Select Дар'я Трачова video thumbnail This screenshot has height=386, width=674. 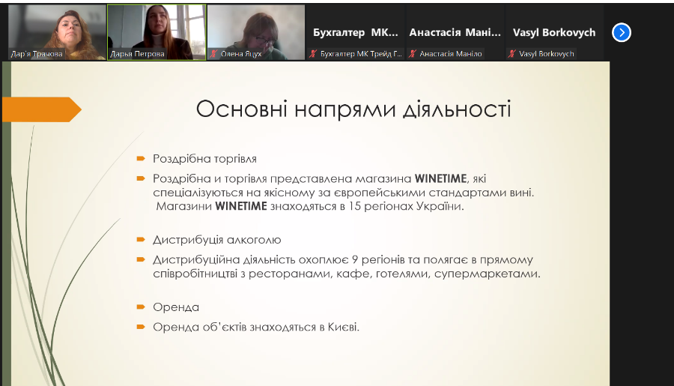click(x=57, y=32)
